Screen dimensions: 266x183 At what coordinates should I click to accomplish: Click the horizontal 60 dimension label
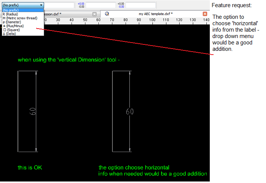pyautogui.click(x=130, y=111)
